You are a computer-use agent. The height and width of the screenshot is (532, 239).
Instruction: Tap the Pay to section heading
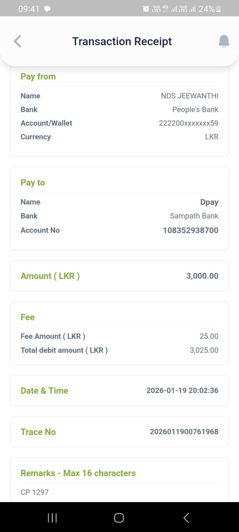tap(33, 183)
